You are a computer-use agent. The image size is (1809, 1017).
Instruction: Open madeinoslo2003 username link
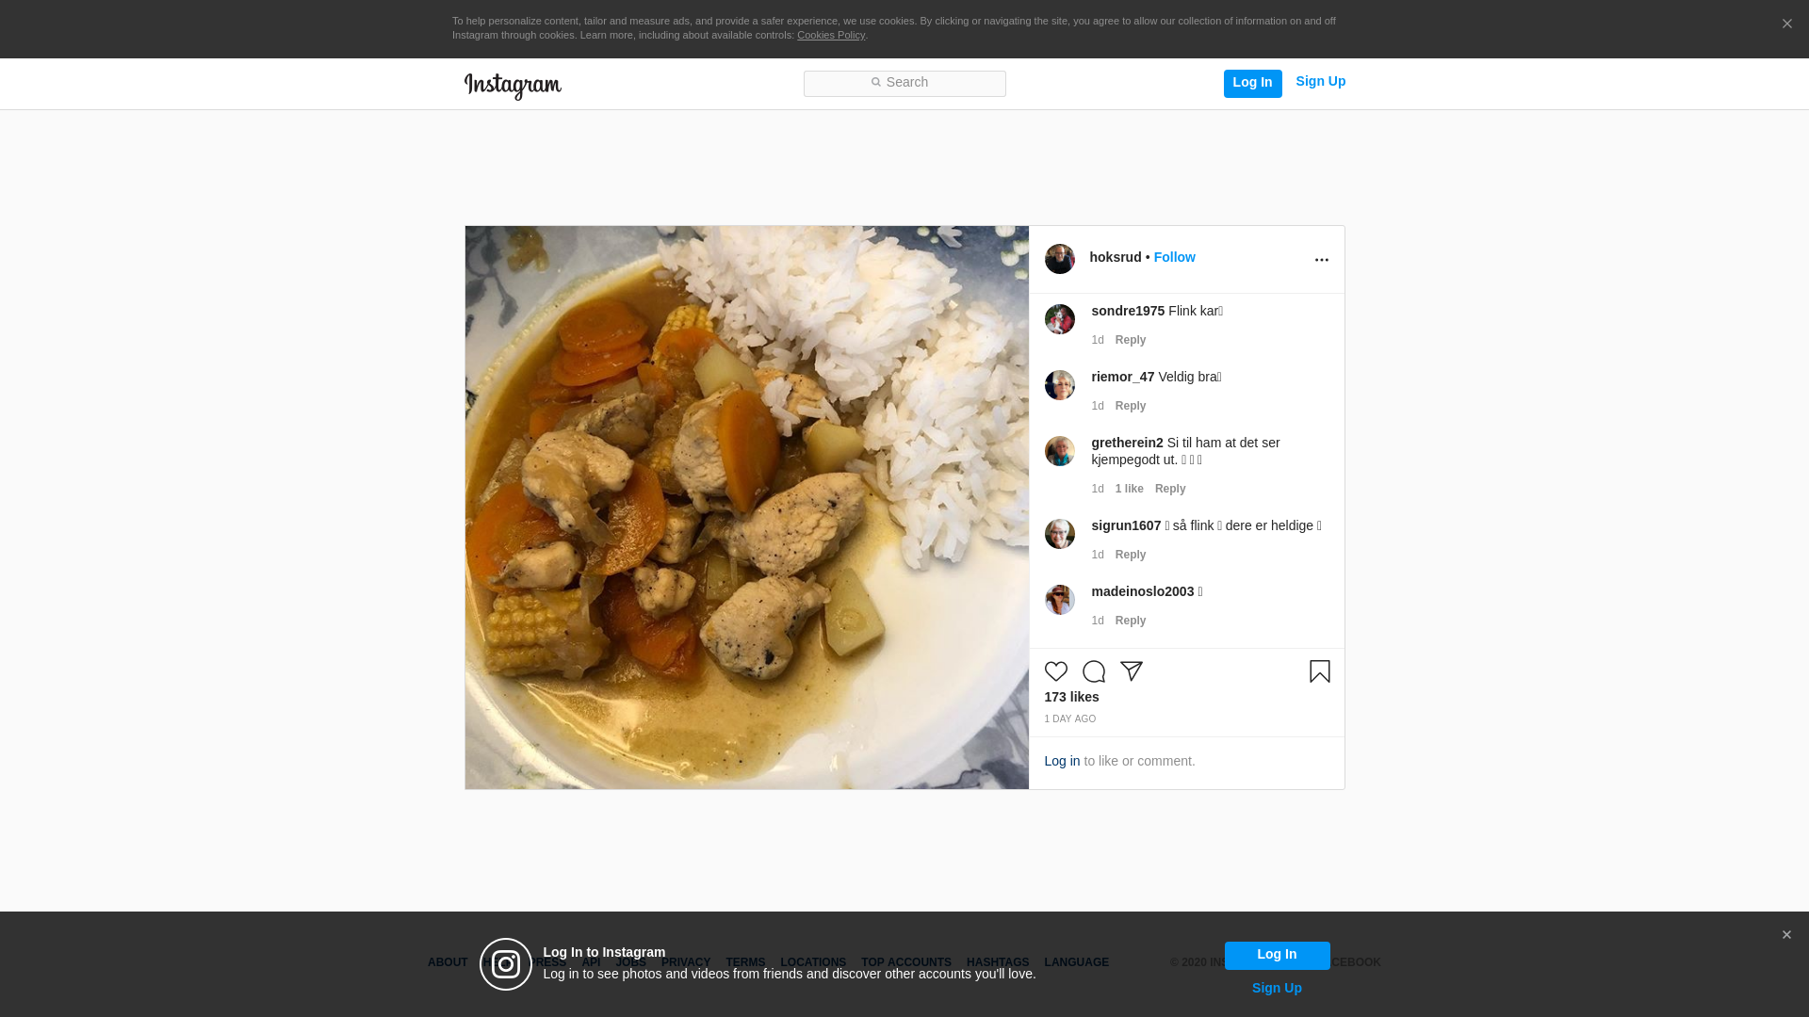pos(1143,591)
